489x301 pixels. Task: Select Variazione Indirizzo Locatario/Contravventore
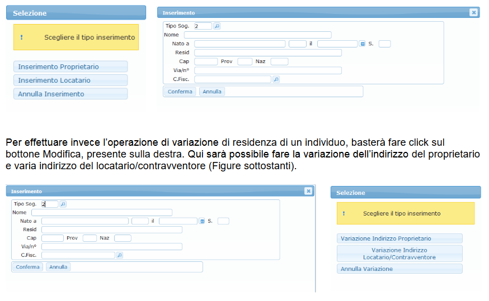click(399, 254)
